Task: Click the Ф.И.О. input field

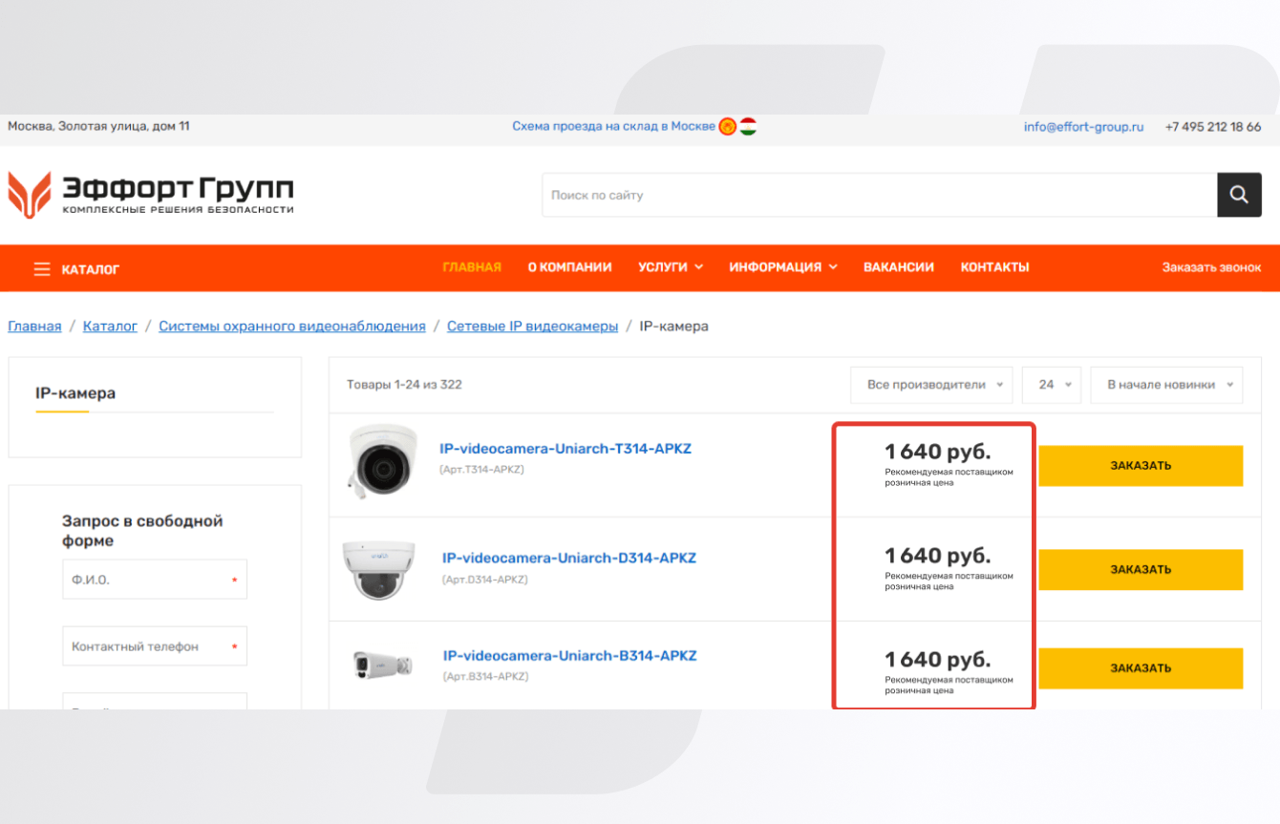Action: pyautogui.click(x=155, y=580)
